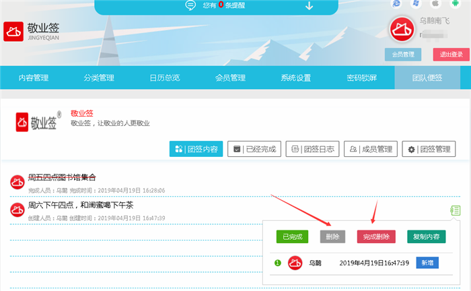Open the note 周五四点图书馆集合
Viewport: 471px width, 291px height.
point(62,177)
